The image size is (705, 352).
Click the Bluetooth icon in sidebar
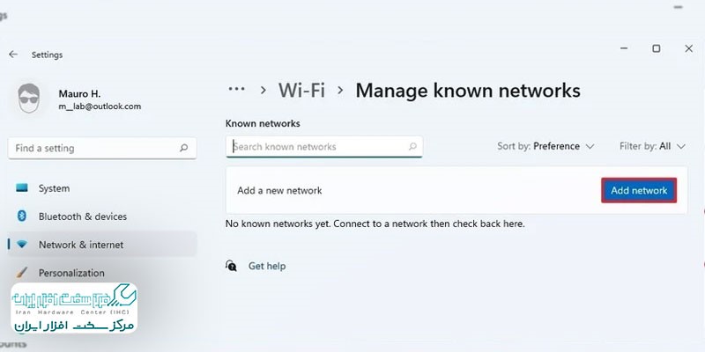click(21, 216)
